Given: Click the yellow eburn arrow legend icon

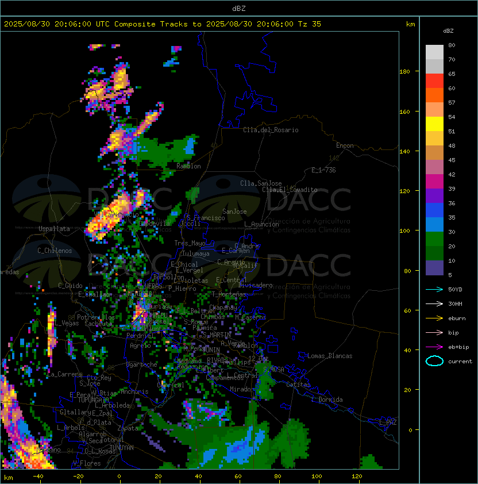Looking at the screenshot, I should click(x=434, y=318).
